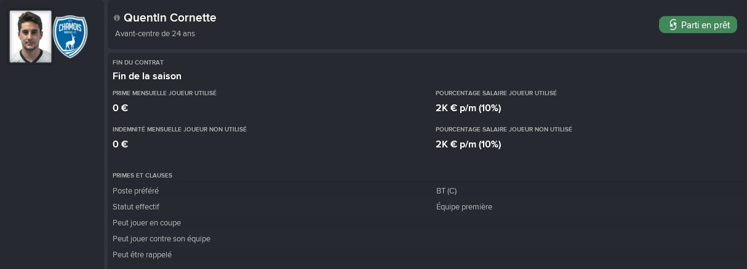The image size is (747, 269).
Task: Click the Fin du contrat label
Action: click(138, 63)
